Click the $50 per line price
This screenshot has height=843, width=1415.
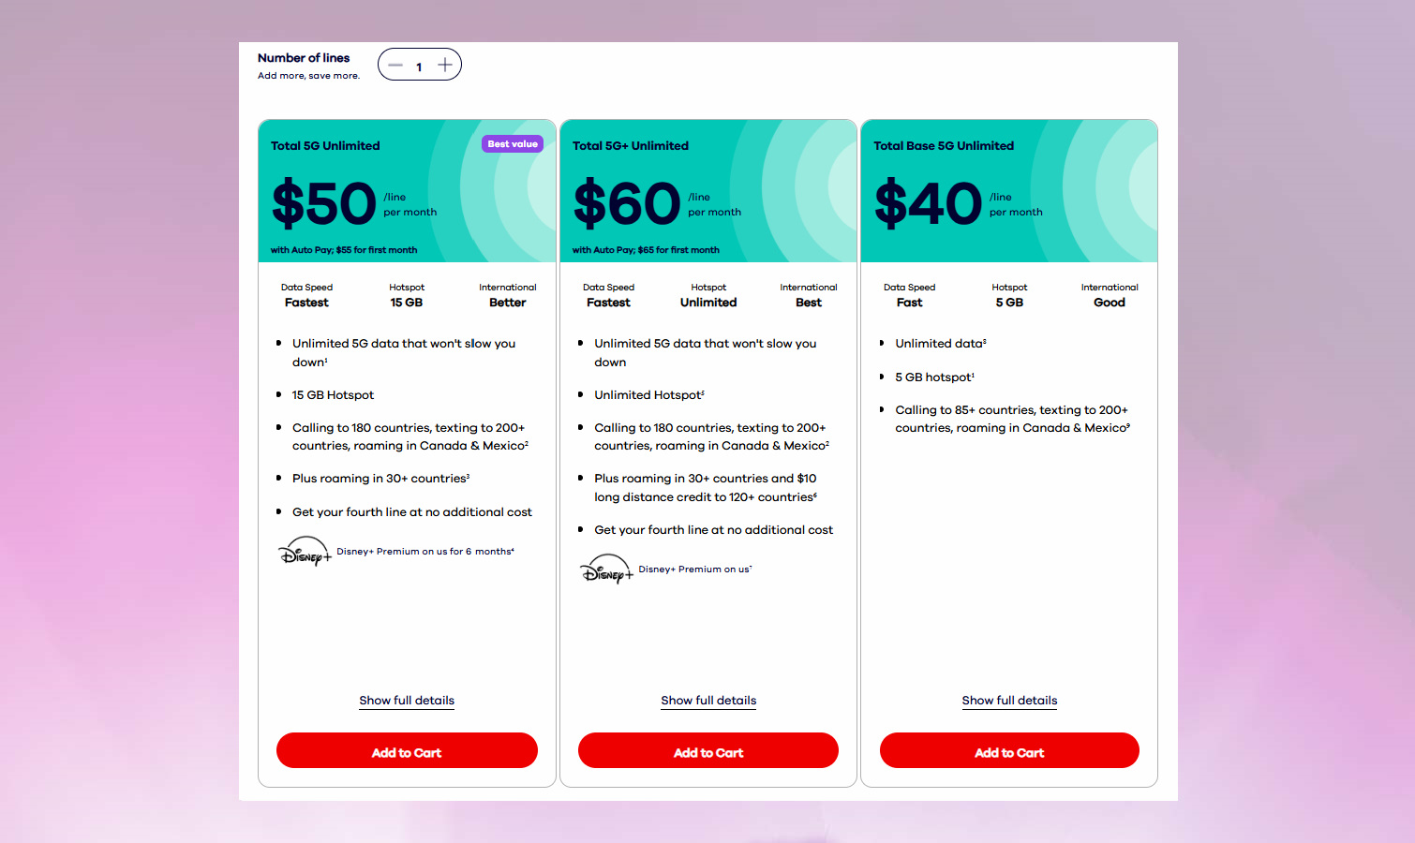point(323,202)
